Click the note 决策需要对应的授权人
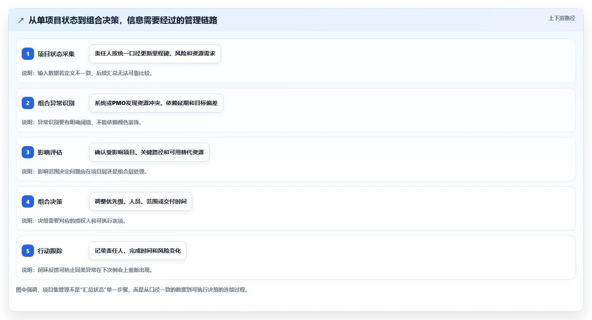 74,221
